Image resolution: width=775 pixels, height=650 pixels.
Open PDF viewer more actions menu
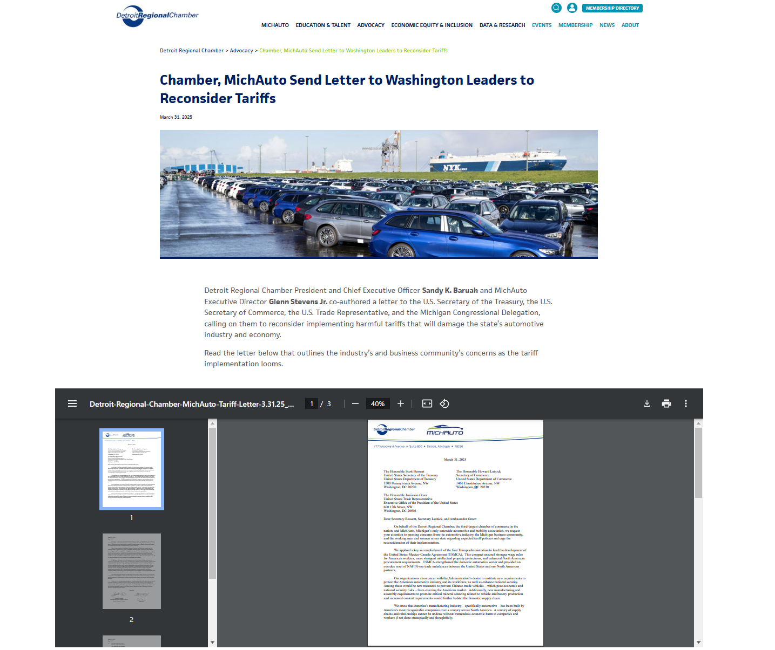pyautogui.click(x=686, y=403)
